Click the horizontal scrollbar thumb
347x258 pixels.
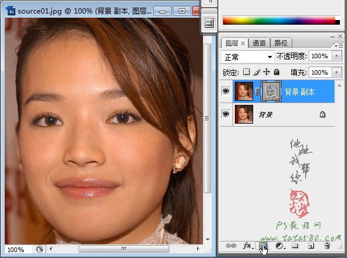[124, 249]
